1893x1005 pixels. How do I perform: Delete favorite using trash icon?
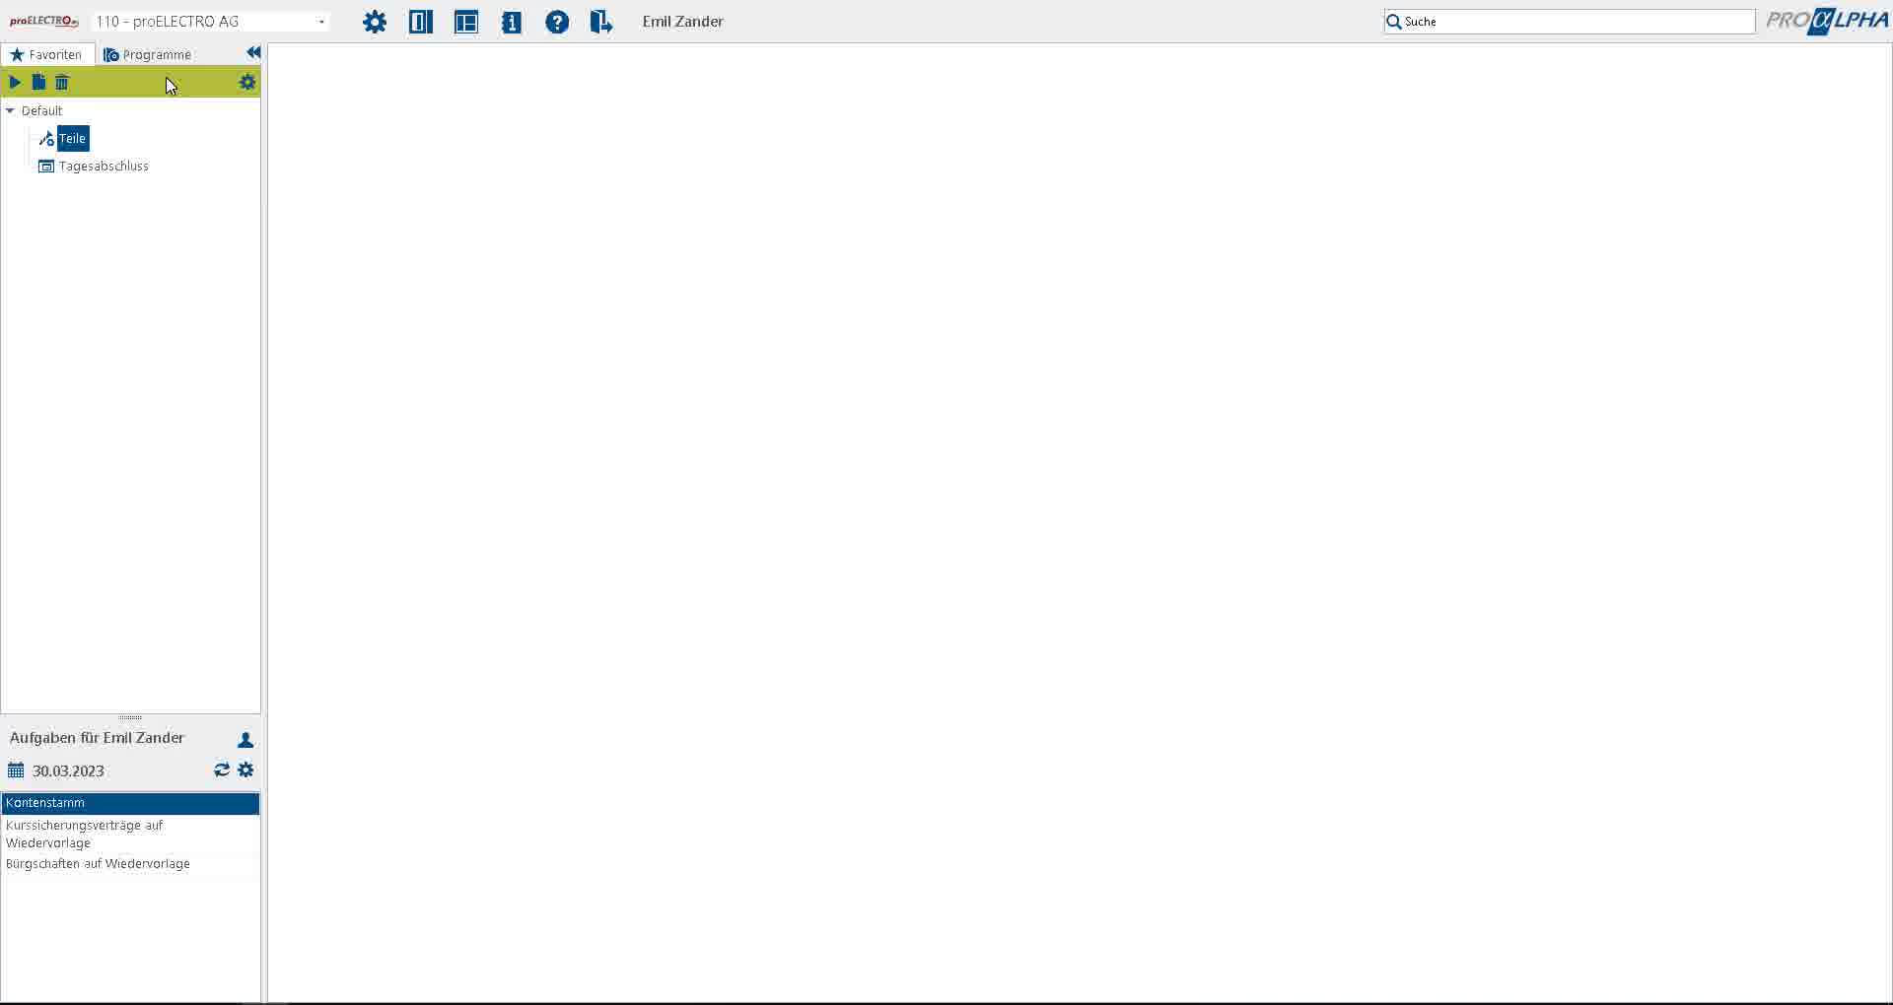[62, 82]
